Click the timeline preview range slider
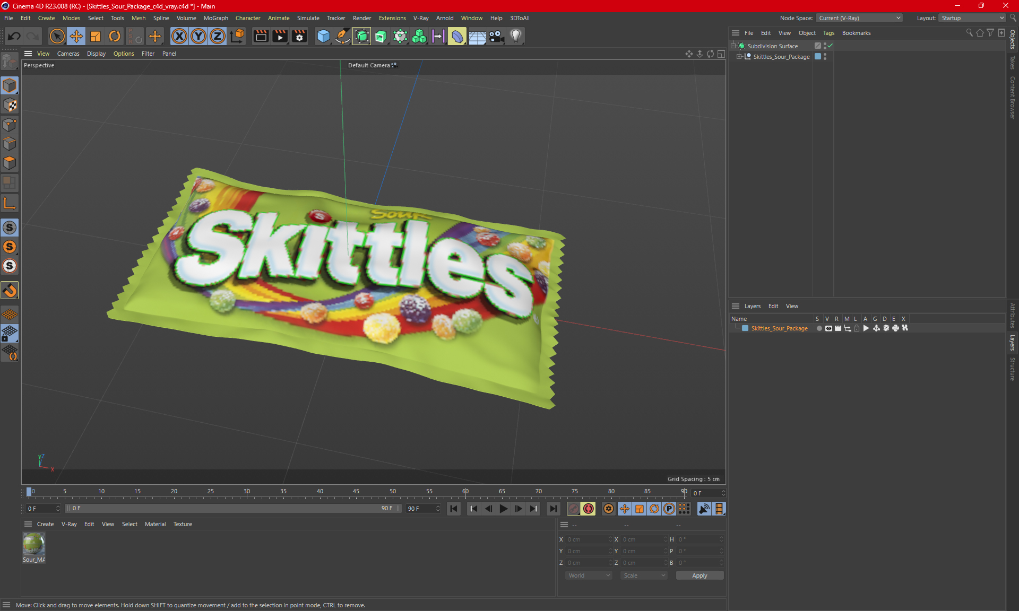Viewport: 1019px width, 611px height. (x=232, y=508)
